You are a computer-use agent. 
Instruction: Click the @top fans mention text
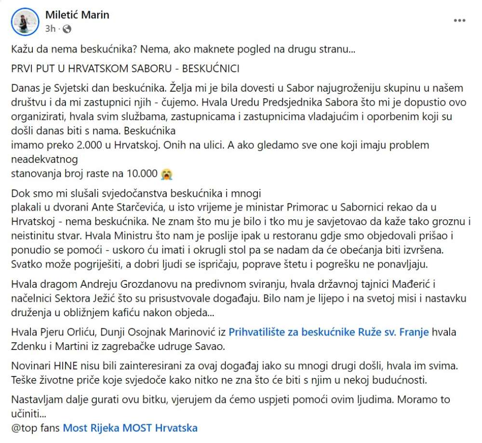[x=35, y=428]
